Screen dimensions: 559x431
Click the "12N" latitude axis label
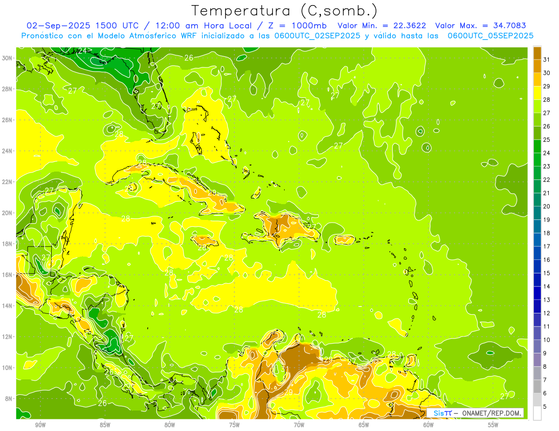(7, 337)
